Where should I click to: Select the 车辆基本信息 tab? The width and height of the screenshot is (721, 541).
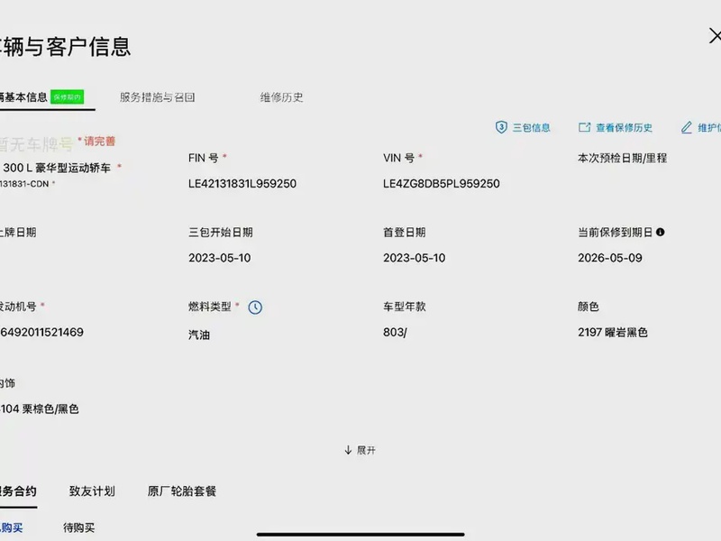click(24, 97)
